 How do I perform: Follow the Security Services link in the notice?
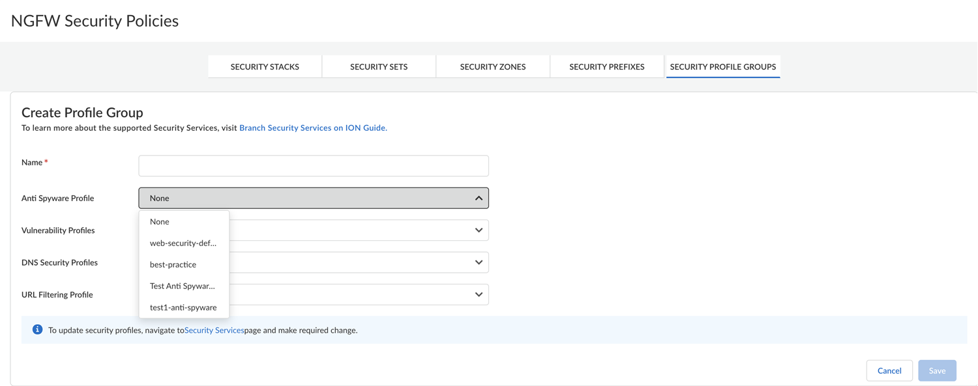coord(214,330)
